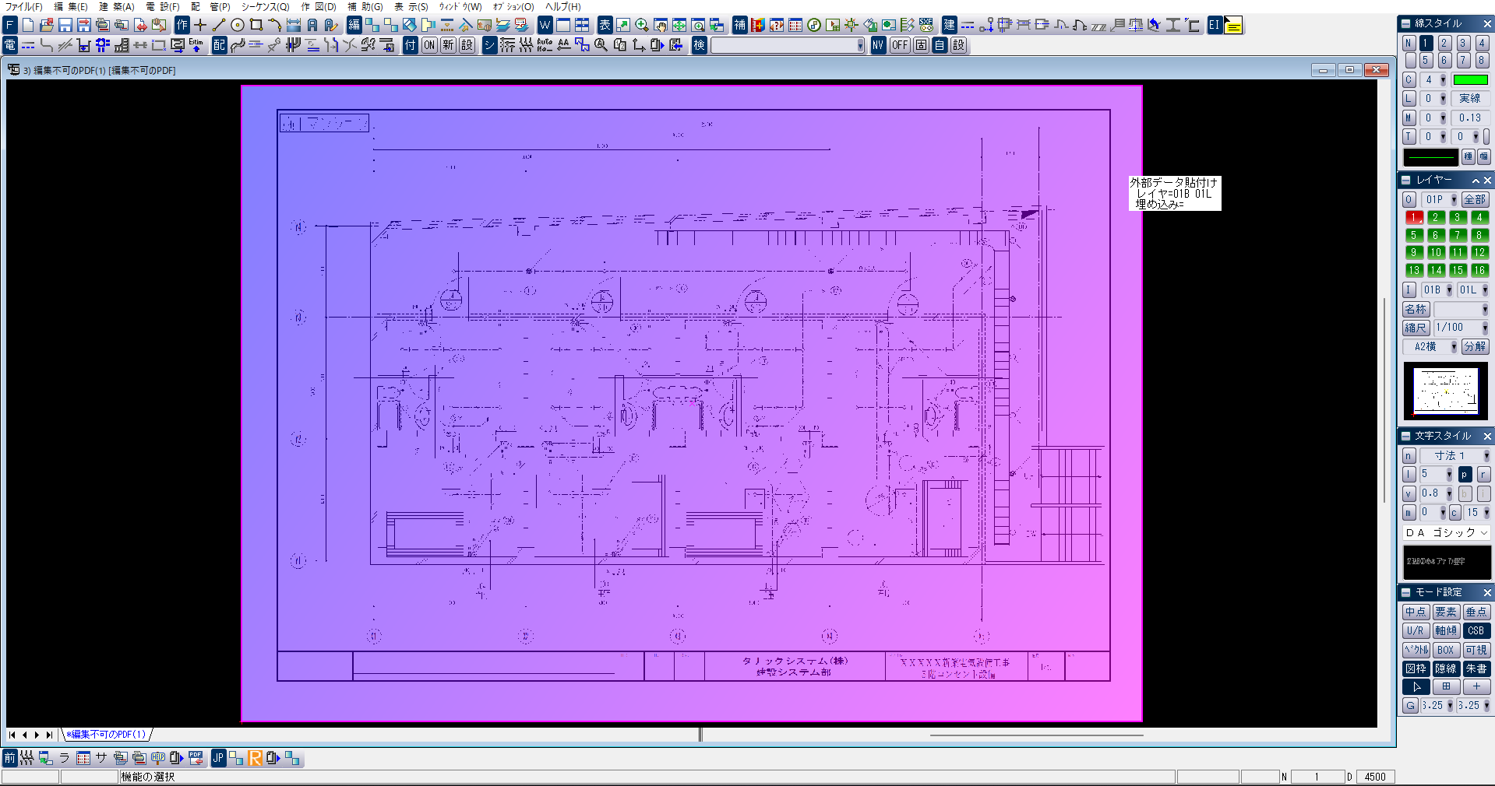Toggle the OFF button beside NV
The width and height of the screenshot is (1495, 786).
(x=900, y=45)
